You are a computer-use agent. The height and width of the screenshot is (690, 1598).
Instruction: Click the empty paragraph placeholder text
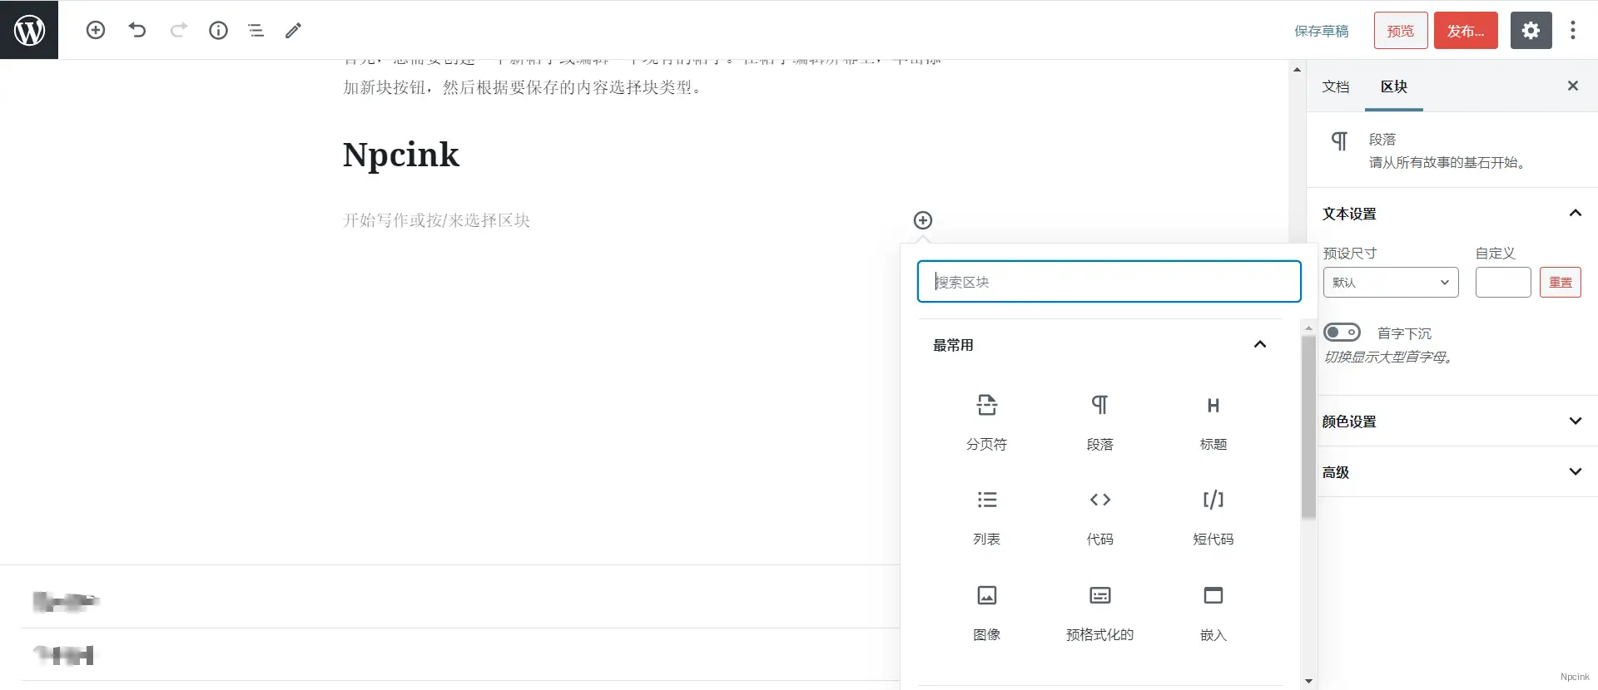tap(436, 220)
